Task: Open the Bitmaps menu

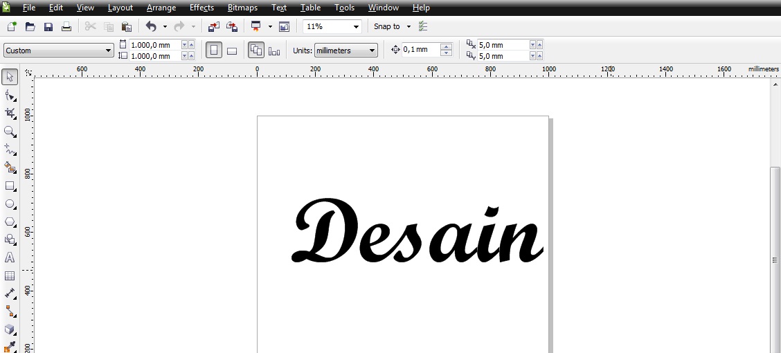Action: pyautogui.click(x=242, y=8)
